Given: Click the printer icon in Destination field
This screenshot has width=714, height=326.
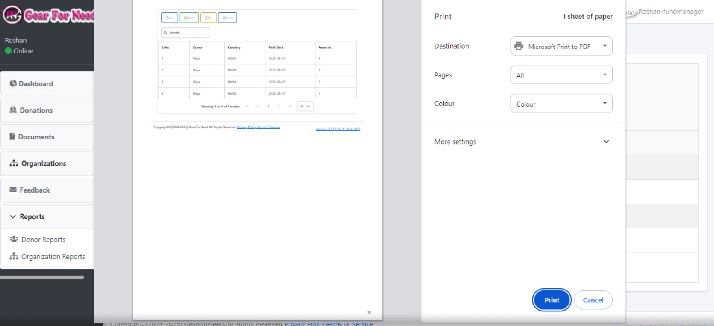Looking at the screenshot, I should tap(519, 46).
